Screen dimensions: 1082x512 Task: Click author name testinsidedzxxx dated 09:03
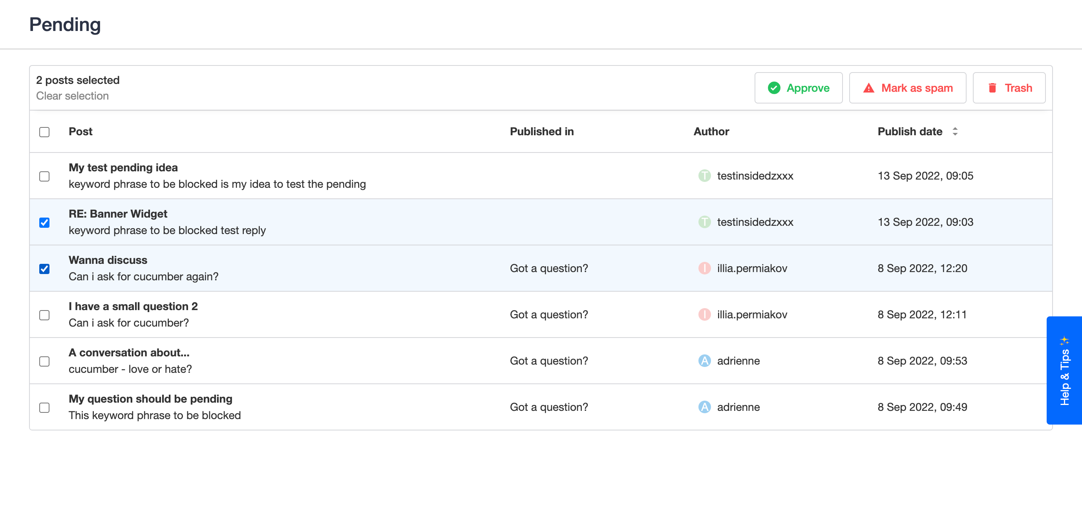[x=755, y=222]
